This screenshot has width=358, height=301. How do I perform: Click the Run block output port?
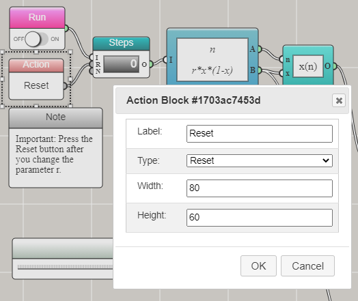tap(66, 29)
